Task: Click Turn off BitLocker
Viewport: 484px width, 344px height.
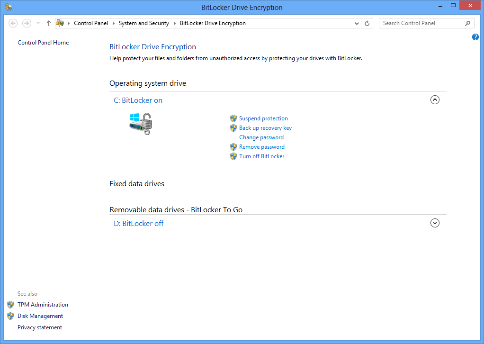Action: coord(262,156)
